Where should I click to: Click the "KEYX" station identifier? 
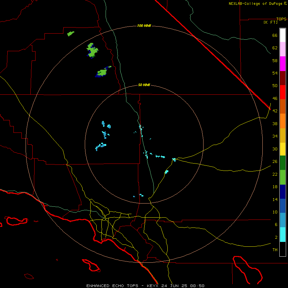pos(152,286)
